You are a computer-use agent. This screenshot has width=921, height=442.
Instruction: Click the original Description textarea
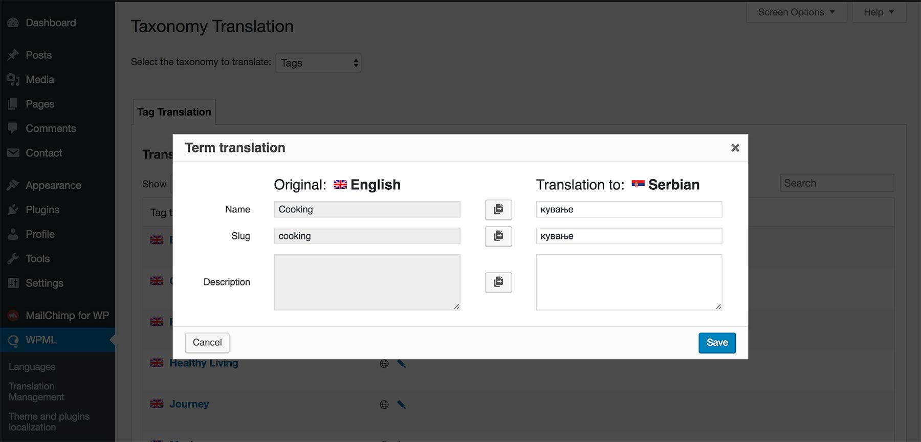(x=367, y=282)
